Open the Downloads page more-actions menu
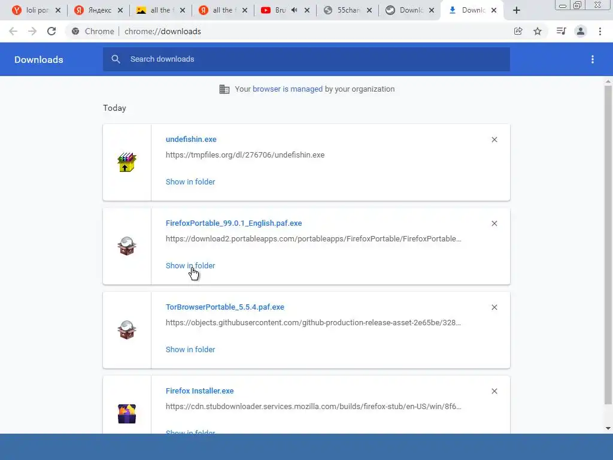Viewport: 613px width, 460px height. point(593,59)
